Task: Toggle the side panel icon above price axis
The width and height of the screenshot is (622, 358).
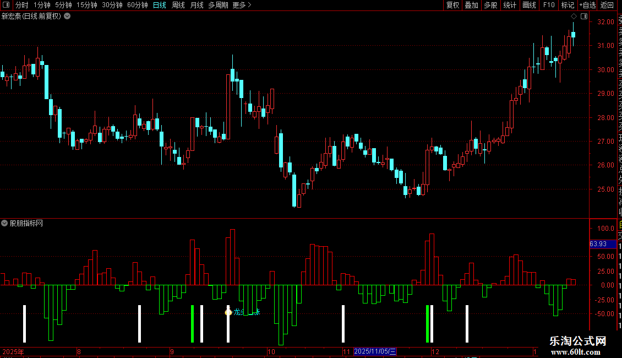Action: tap(584, 17)
